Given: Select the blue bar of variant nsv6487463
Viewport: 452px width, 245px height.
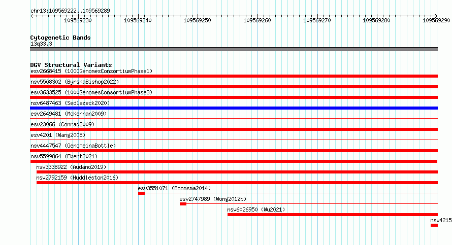Looking at the screenshot, I should tap(234, 108).
